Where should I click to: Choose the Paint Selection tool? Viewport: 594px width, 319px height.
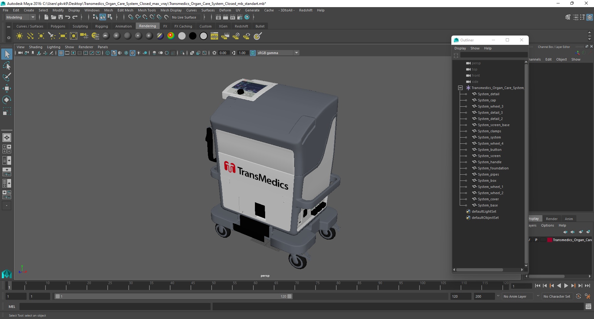tap(6, 77)
